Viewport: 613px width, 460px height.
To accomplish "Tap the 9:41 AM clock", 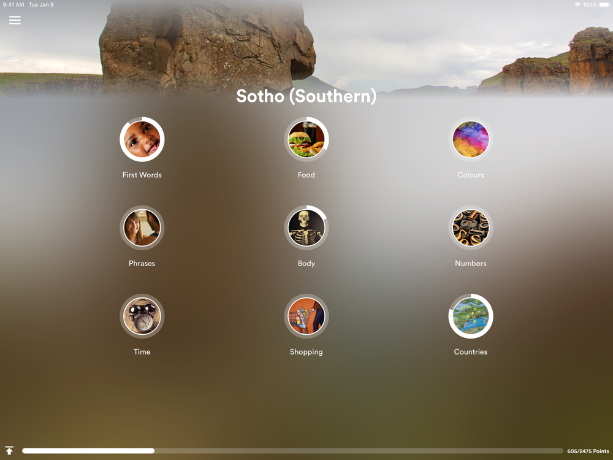I will [x=13, y=5].
